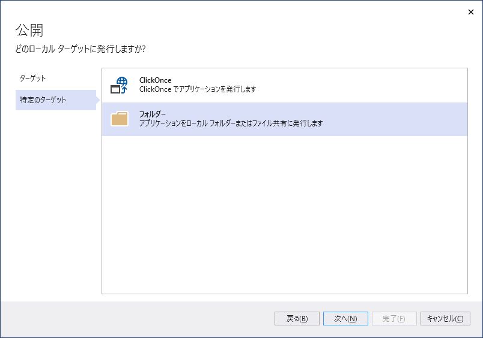
Task: Close the 公開 dialog with X
Action: pos(470,12)
